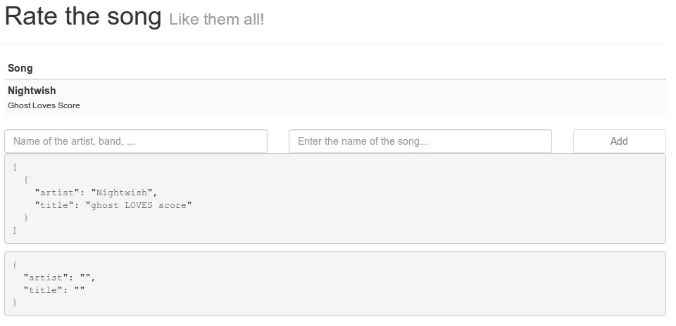Click the "Rate the song" heading
Screen dimensions: 676x326
[x=83, y=16]
